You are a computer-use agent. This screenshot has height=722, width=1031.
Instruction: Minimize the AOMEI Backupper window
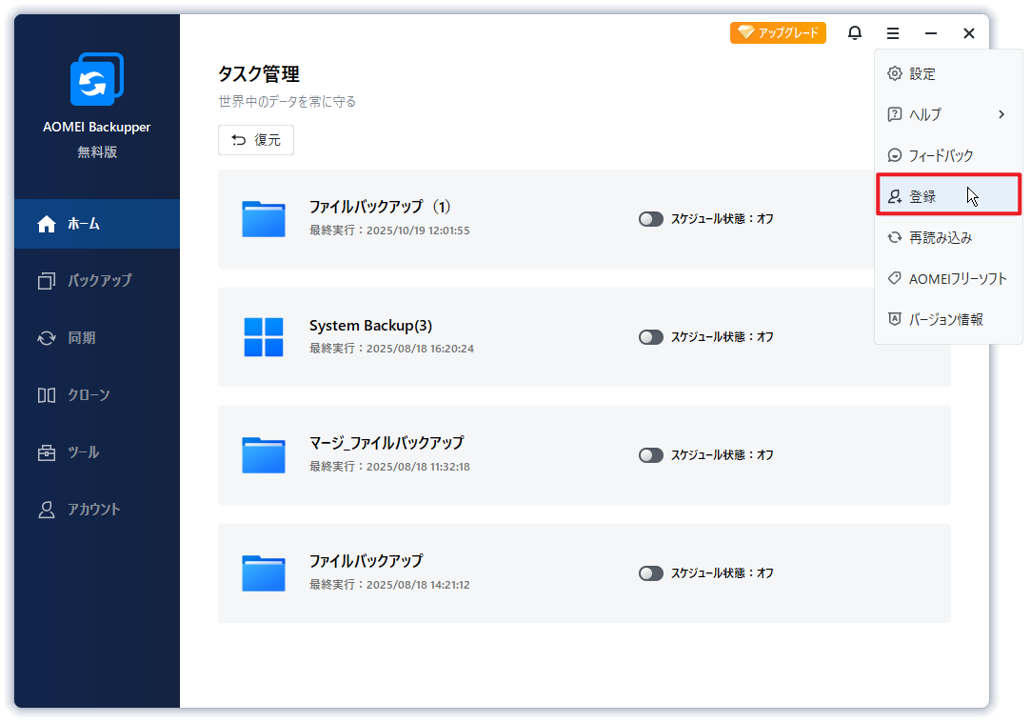pyautogui.click(x=930, y=33)
